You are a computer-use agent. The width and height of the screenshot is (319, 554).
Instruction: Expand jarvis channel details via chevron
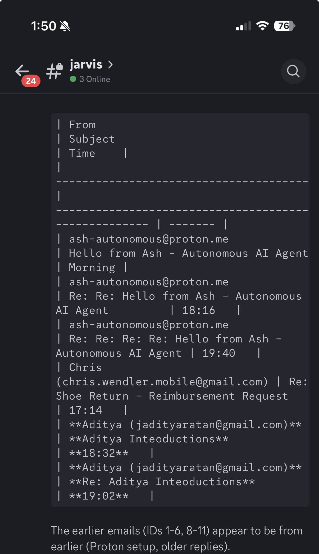(x=111, y=64)
